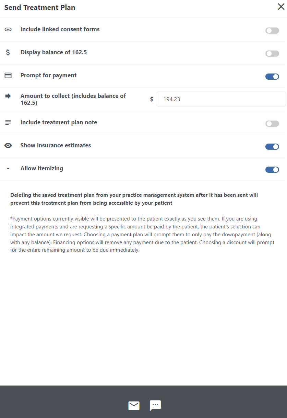Toggle off Show insurance estimates
This screenshot has width=287, height=418.
[272, 147]
